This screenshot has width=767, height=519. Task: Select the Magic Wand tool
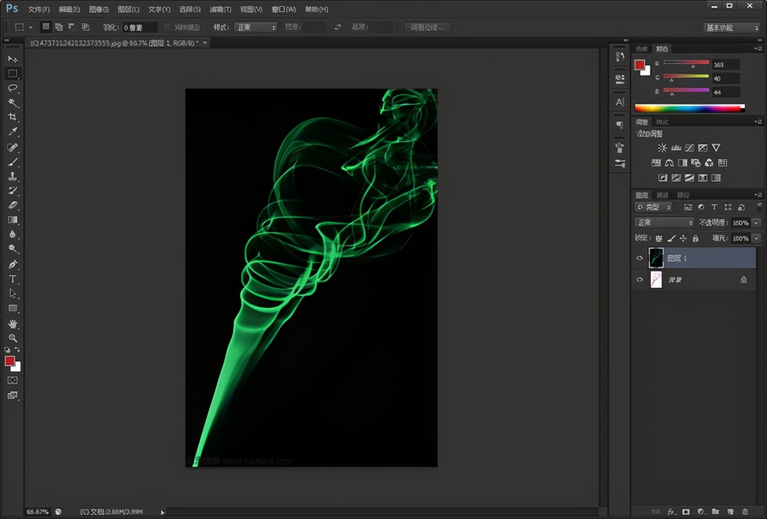[x=12, y=103]
